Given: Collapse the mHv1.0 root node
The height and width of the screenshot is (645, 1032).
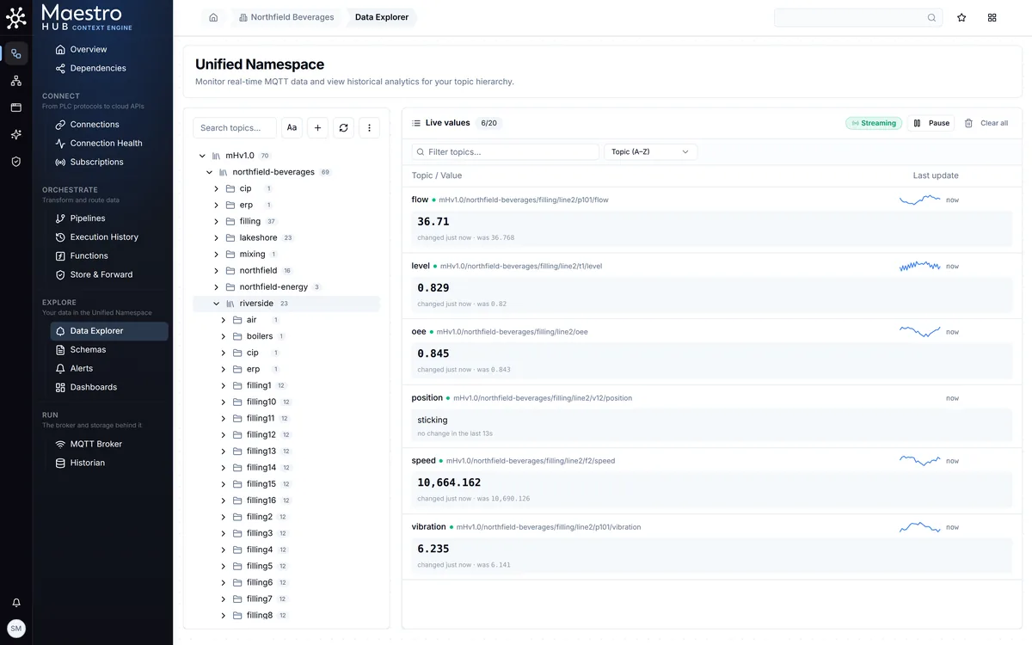Looking at the screenshot, I should point(202,156).
